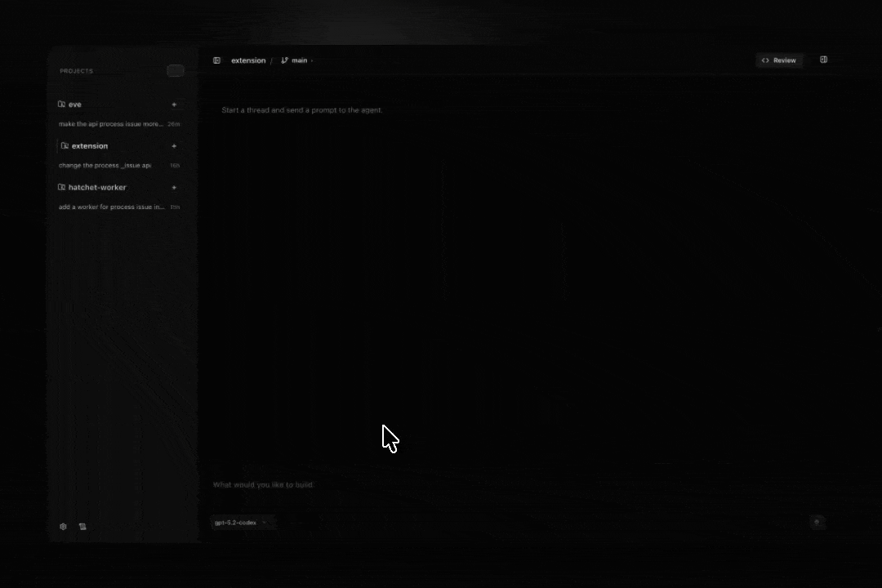The height and width of the screenshot is (588, 882).
Task: Open the main branch selector
Action: 299,60
